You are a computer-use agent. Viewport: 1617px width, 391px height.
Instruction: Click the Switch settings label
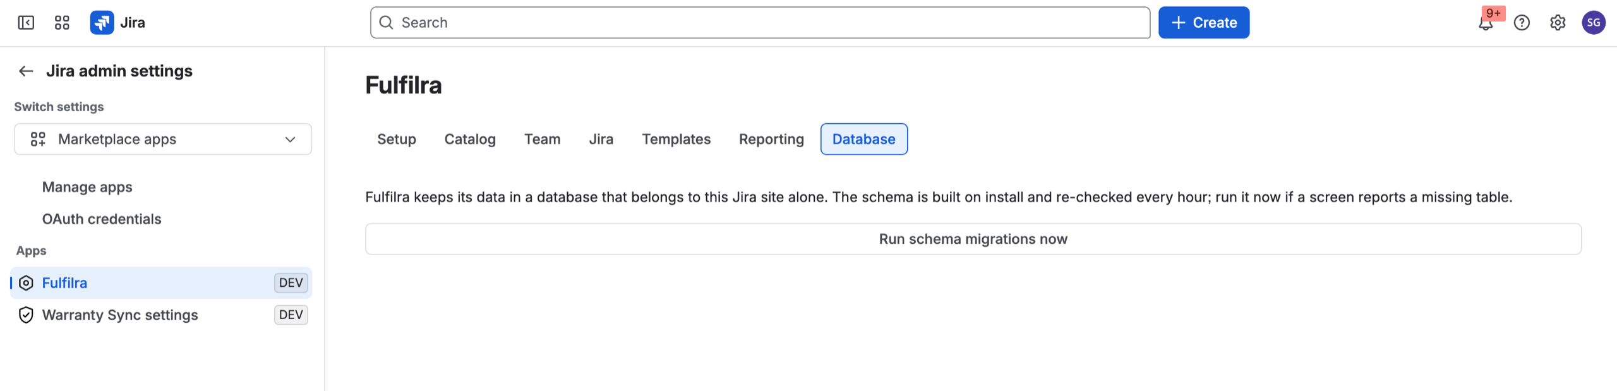point(59,107)
